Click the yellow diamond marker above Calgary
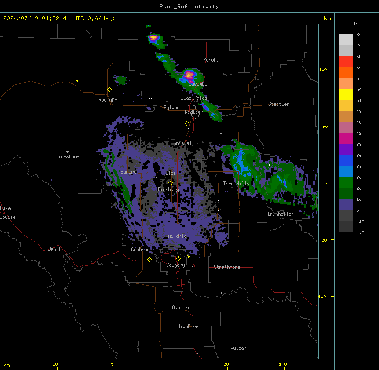The image size is (379, 370). coord(178,259)
